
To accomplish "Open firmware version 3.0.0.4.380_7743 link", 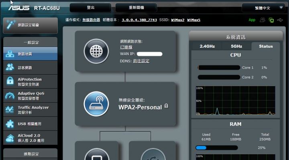I will (x=139, y=20).
